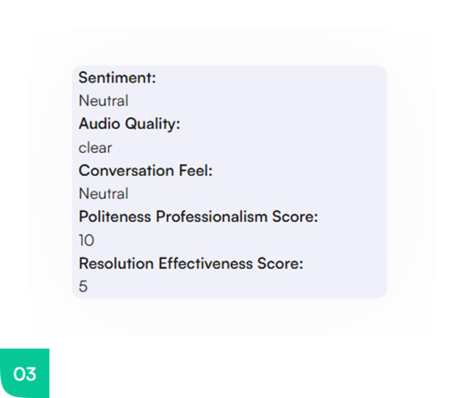
Task: Click the word Professionalism in the heading
Action: pos(212,217)
